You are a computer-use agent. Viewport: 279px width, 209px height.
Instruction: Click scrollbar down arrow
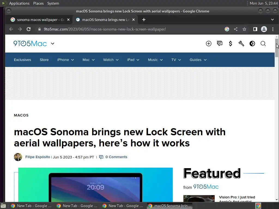(x=277, y=200)
